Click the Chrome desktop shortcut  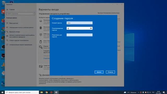(3, 30)
